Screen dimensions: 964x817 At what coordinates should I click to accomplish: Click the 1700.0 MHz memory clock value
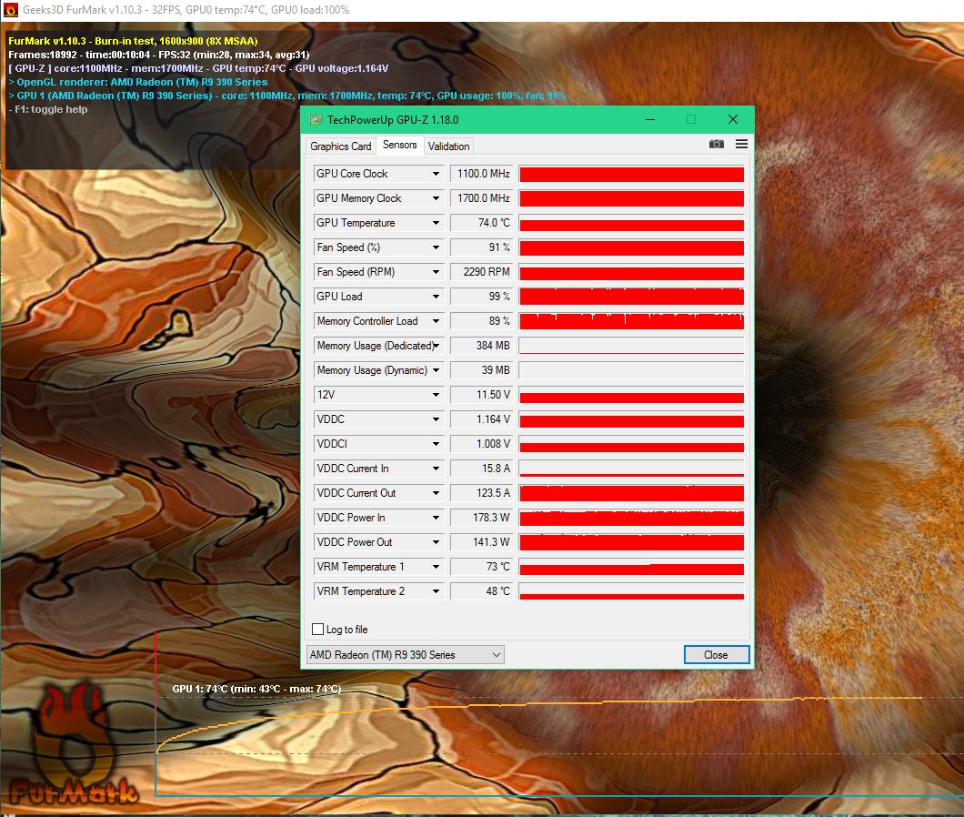482,198
